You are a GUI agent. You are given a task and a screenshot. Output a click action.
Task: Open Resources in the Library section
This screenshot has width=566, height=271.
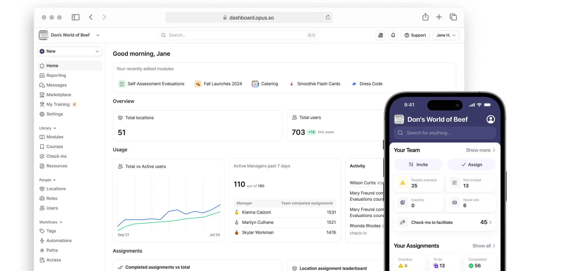click(70, 166)
